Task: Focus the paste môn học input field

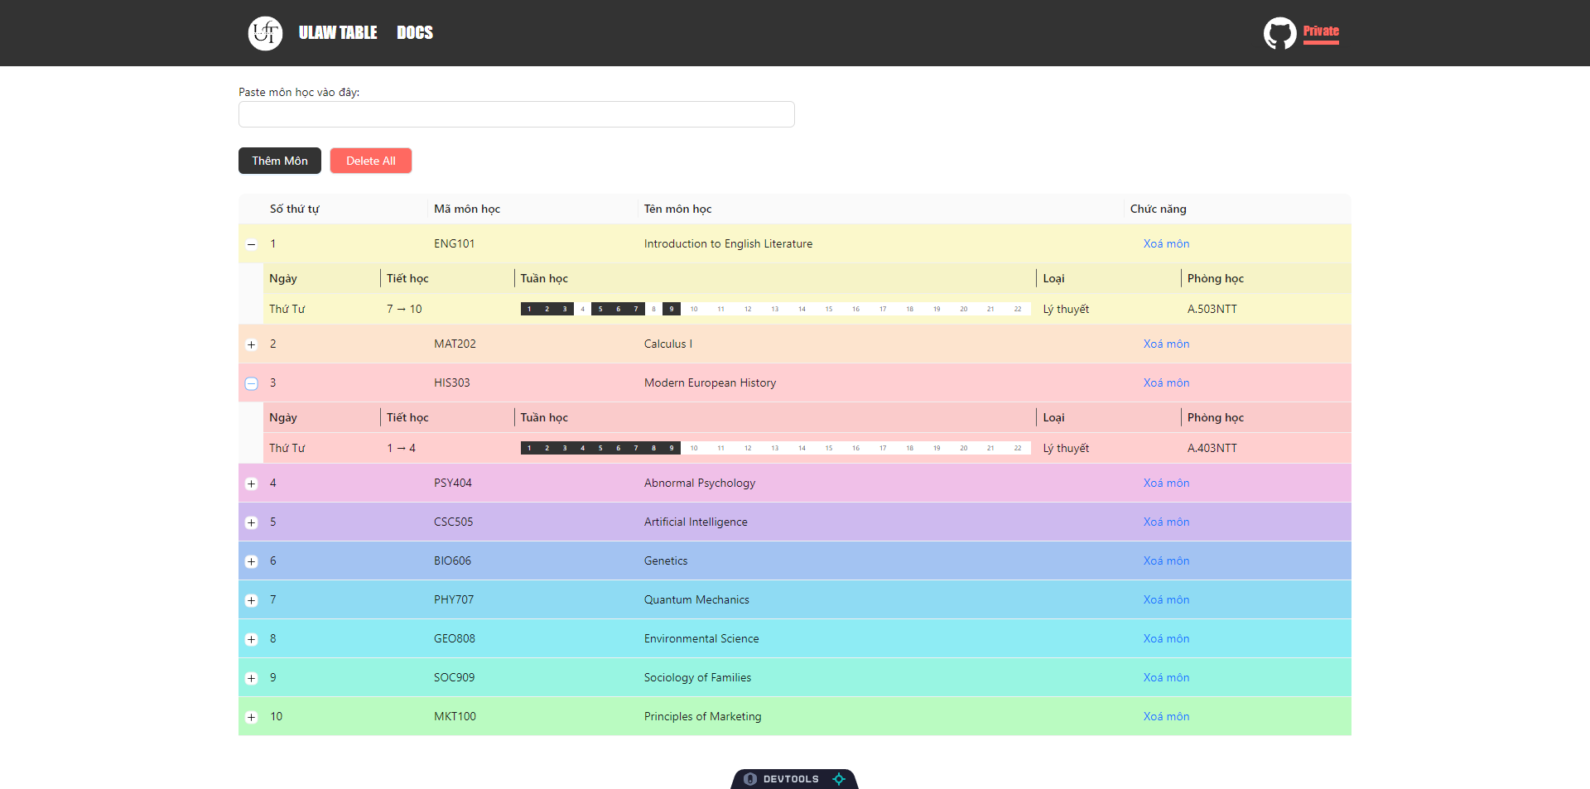Action: (x=517, y=114)
